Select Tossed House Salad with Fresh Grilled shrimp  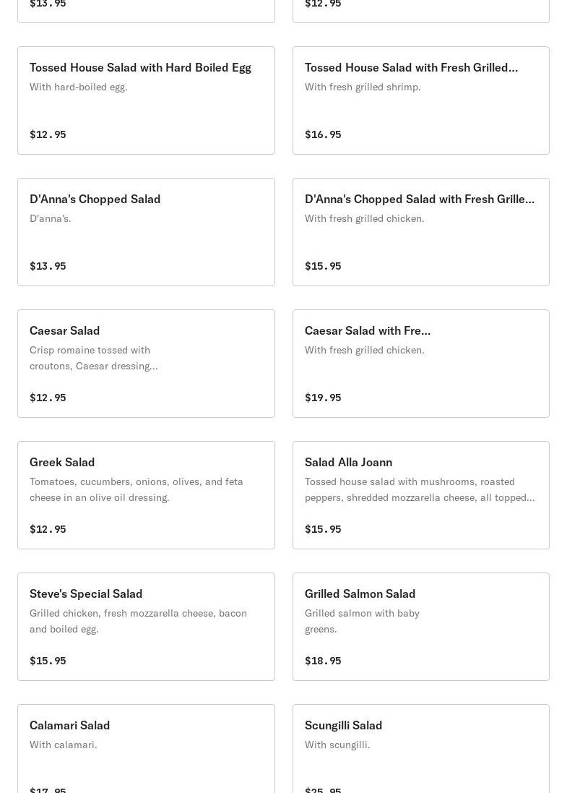pos(410,68)
